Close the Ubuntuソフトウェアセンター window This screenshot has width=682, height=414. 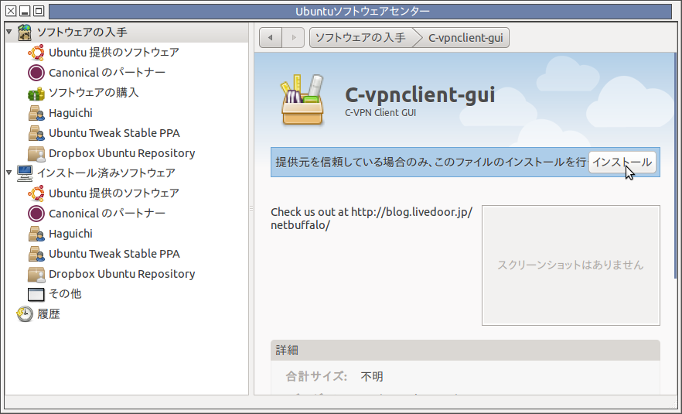(x=11, y=11)
